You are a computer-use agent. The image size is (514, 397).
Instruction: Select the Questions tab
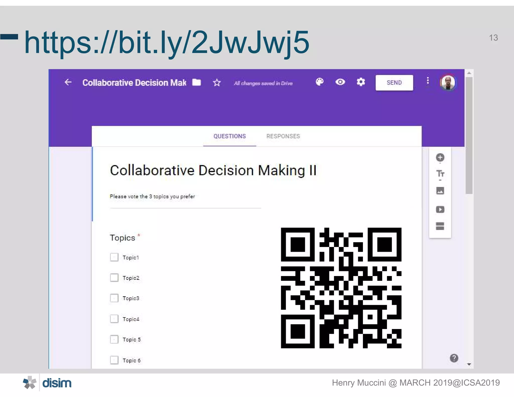tap(229, 136)
